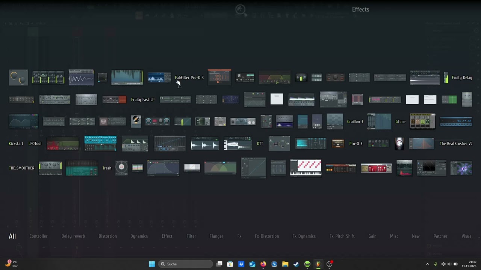Pick the purple swirl visualizer thumbnail
The height and width of the screenshot is (270, 481).
(x=461, y=168)
